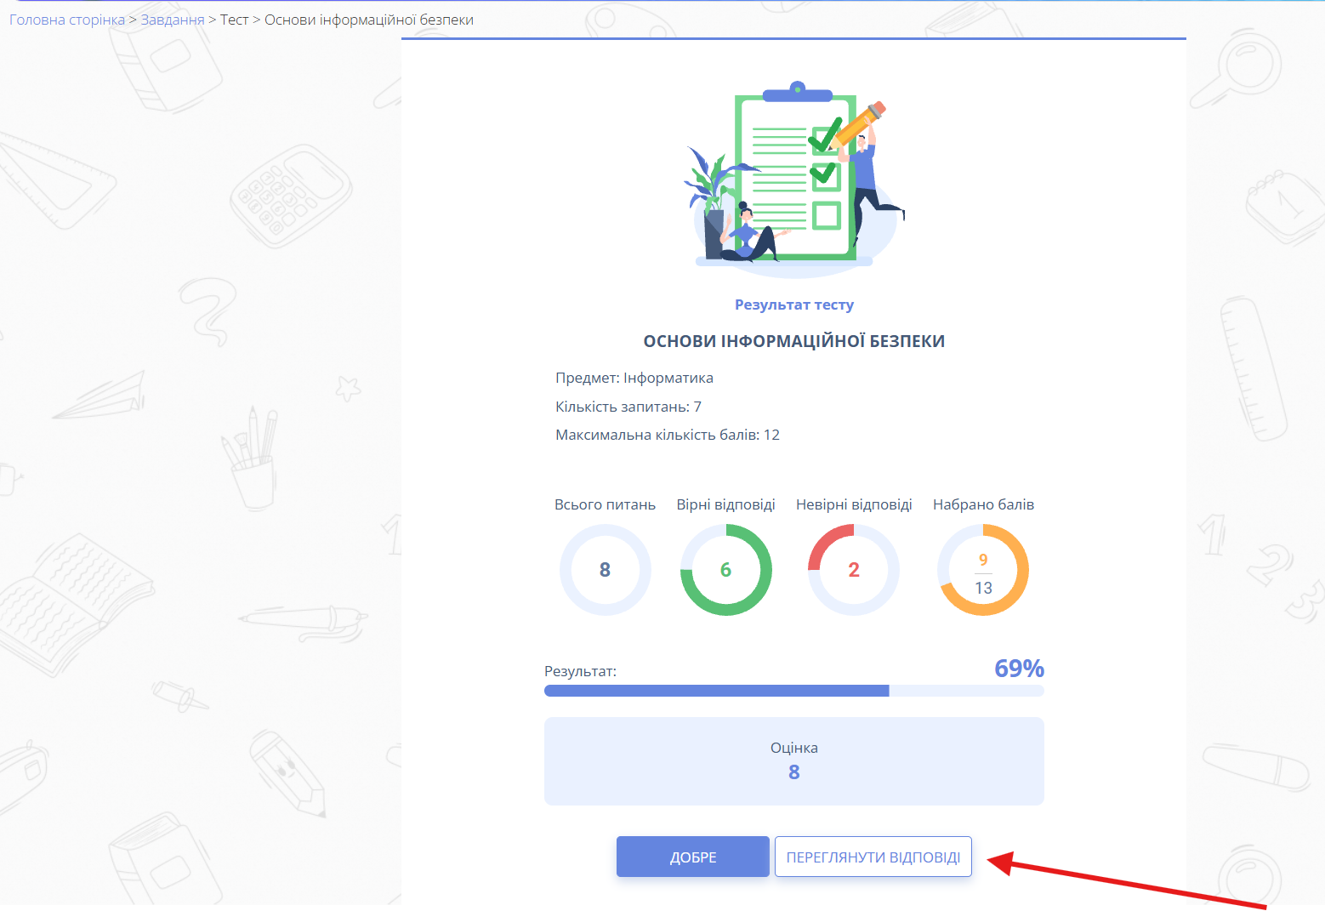Screen dimensions: 1325x911
Task: Open ПЕРЕГЛЯНУТИ ВІДПОВІДІ to review answers
Action: [873, 857]
